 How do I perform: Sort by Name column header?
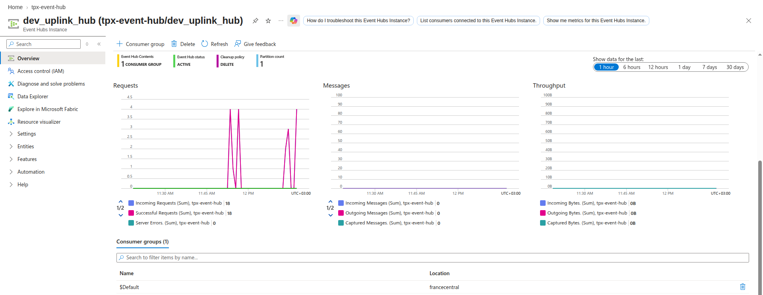(127, 274)
